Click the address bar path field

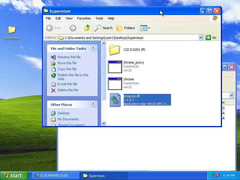pyautogui.click(x=129, y=38)
